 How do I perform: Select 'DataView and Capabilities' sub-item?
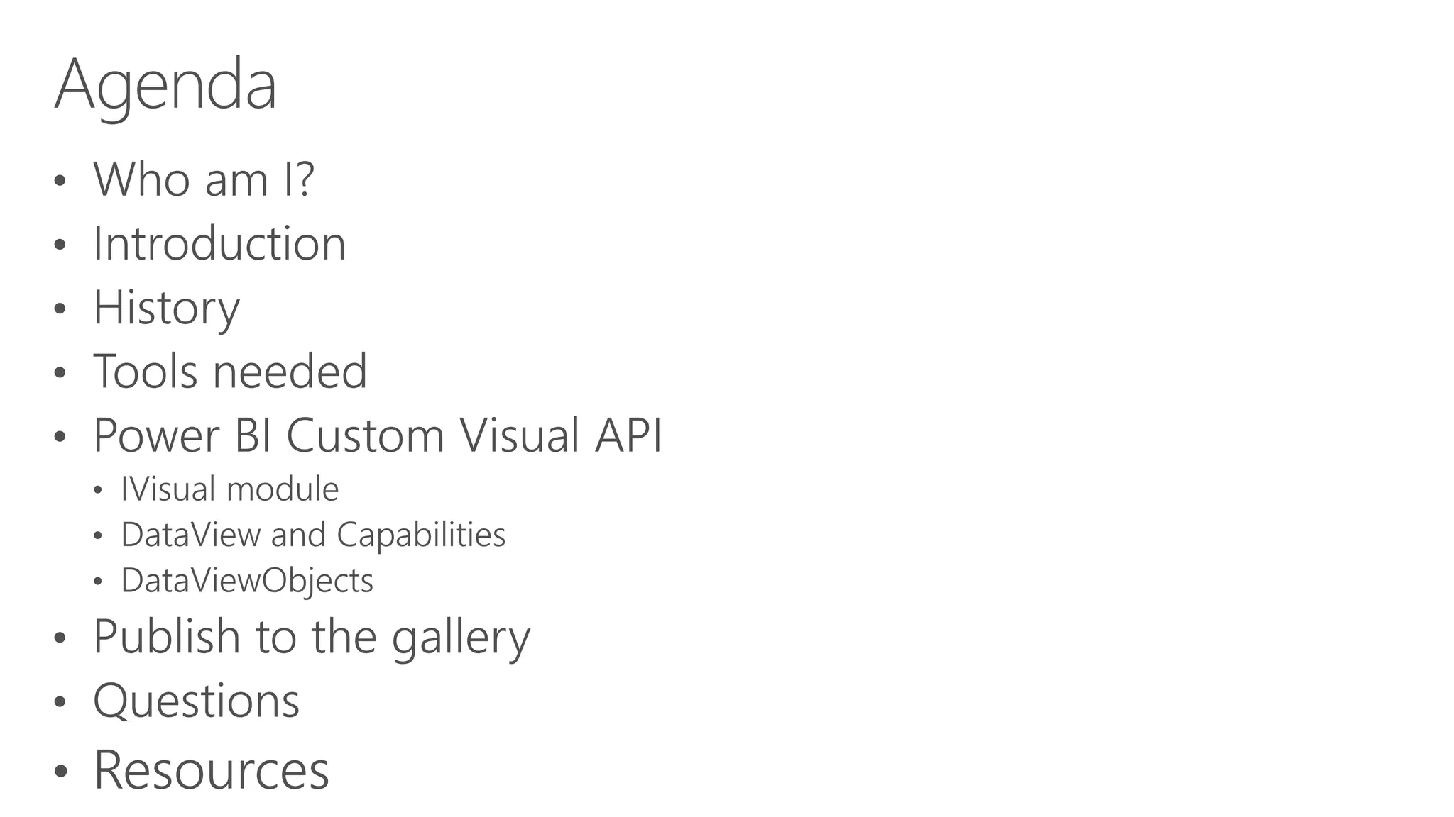tap(313, 535)
